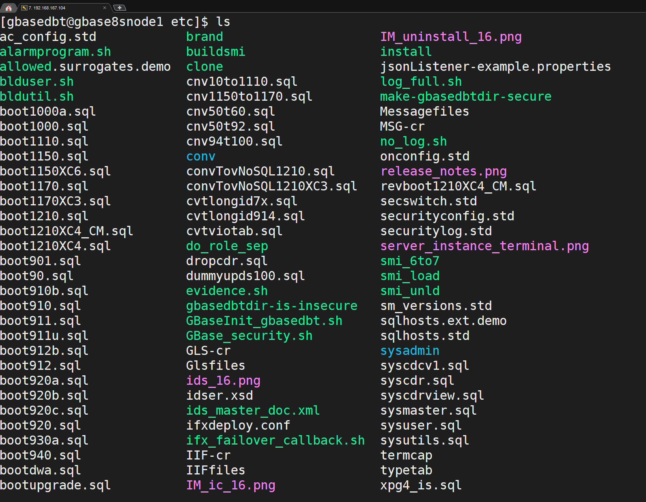This screenshot has height=502, width=646.
Task: Click ifx_failover_callback.sh file name
Action: tap(275, 441)
